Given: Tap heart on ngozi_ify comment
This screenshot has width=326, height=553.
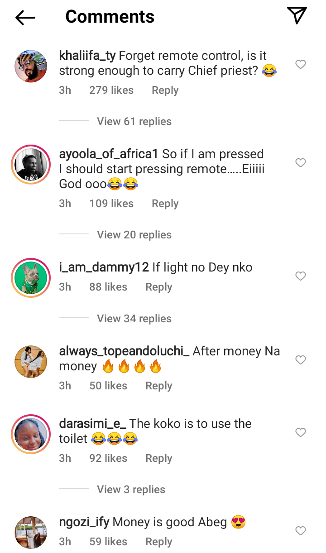Looking at the screenshot, I should [x=301, y=530].
